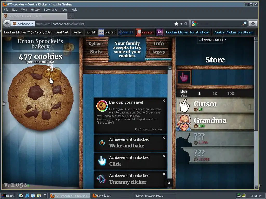The width and height of the screenshot is (266, 199).
Task: Open the Stats panel
Action: click(x=96, y=52)
